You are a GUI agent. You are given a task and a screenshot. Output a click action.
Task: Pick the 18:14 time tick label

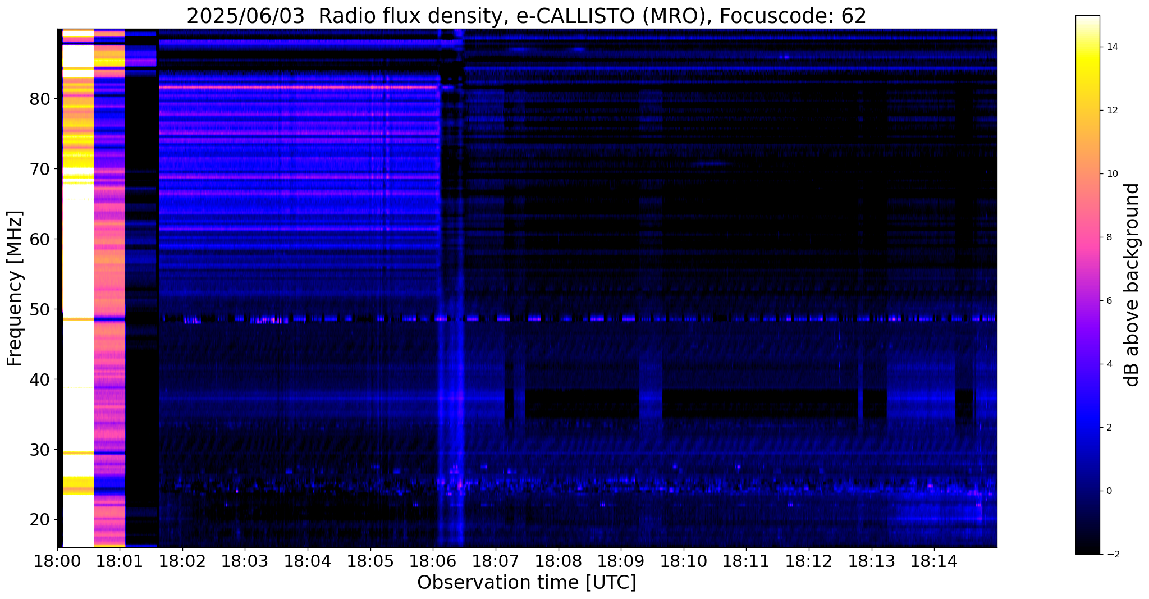tap(934, 561)
